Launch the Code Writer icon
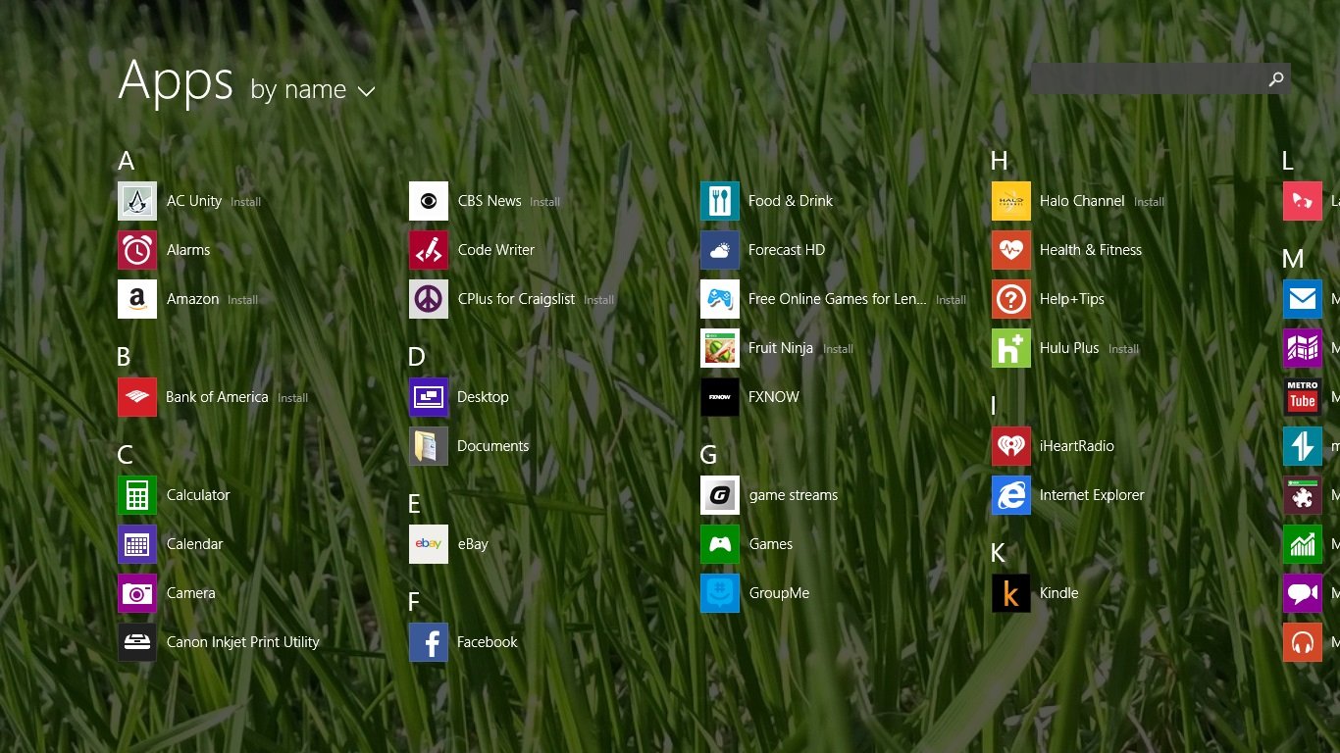Viewport: 1340px width, 753px height. [429, 250]
